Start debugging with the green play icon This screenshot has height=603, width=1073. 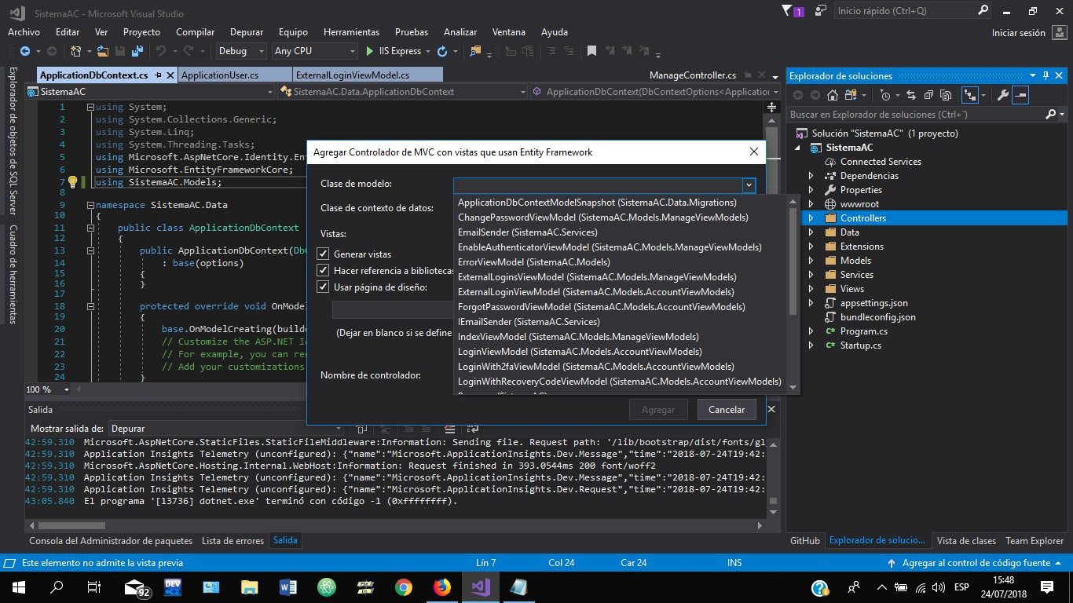click(370, 51)
